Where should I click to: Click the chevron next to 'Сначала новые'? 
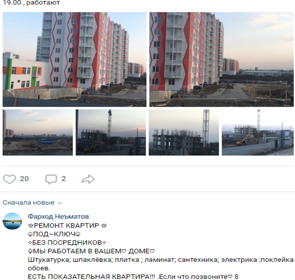pos(60,203)
